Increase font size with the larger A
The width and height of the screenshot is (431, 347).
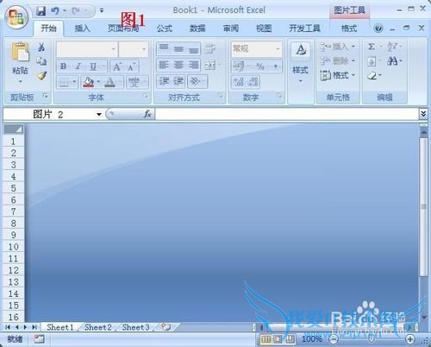pyautogui.click(x=117, y=66)
